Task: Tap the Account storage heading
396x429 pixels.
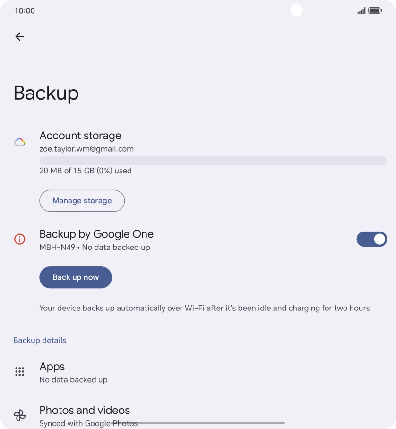Action: [80, 136]
